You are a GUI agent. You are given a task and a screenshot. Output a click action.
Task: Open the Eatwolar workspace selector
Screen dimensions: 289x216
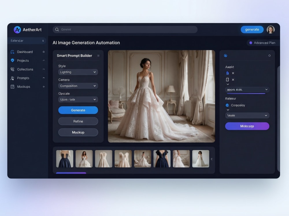coord(27,41)
